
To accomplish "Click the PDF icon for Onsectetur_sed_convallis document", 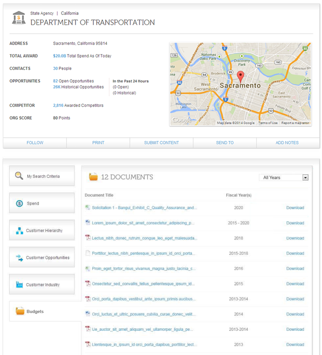I will point(88,284).
